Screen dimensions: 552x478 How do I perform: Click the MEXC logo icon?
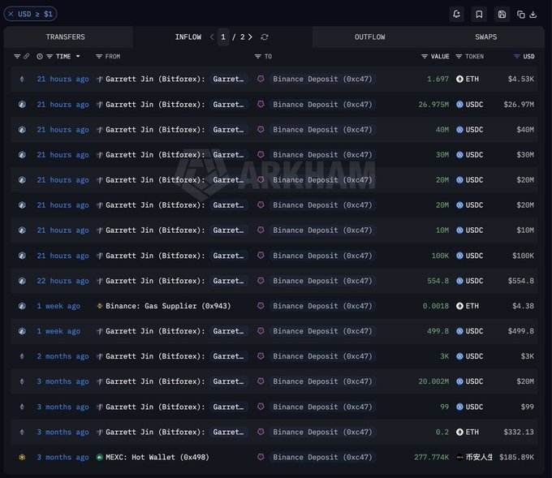tap(100, 457)
